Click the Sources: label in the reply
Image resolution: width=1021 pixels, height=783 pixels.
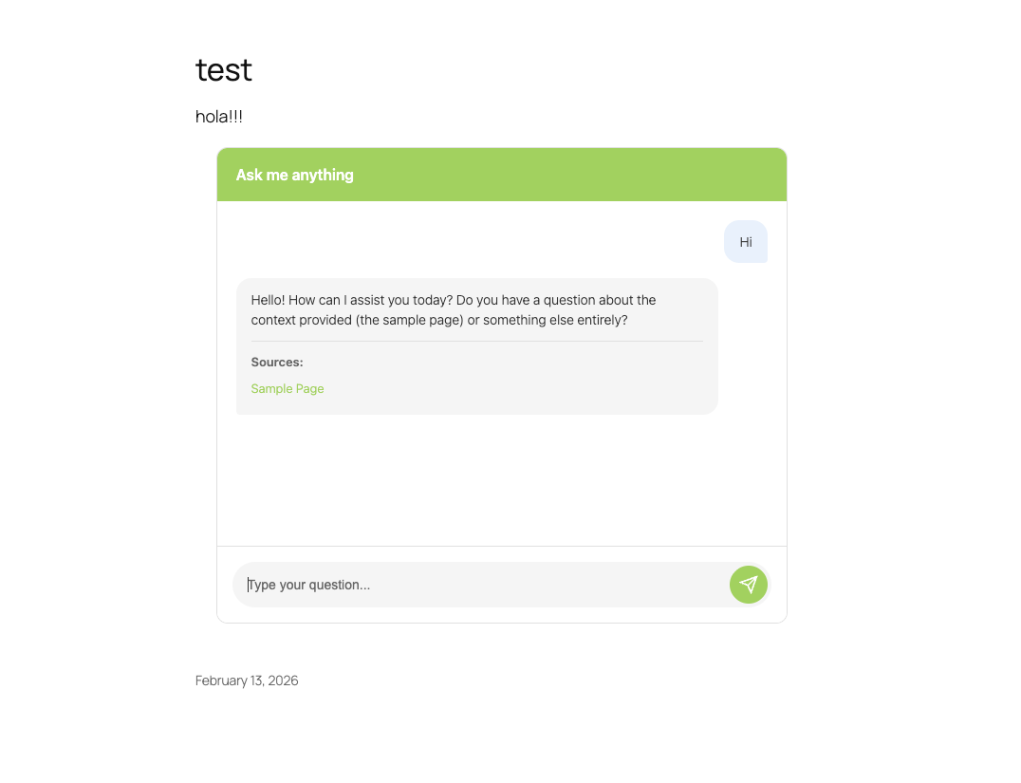point(277,362)
